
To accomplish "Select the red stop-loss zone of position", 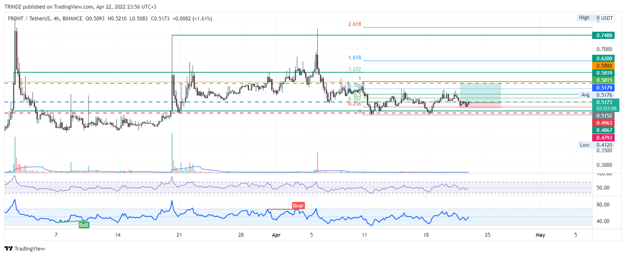I will [x=480, y=105].
